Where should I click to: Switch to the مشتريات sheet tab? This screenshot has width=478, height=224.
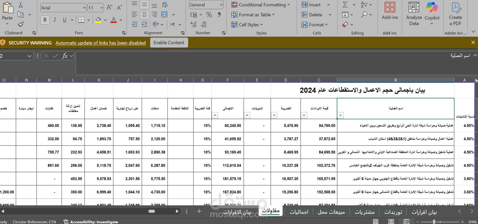point(365,212)
